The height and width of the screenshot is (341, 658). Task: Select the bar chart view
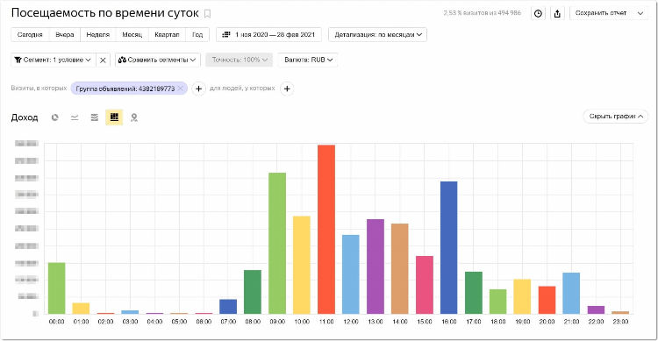(114, 117)
